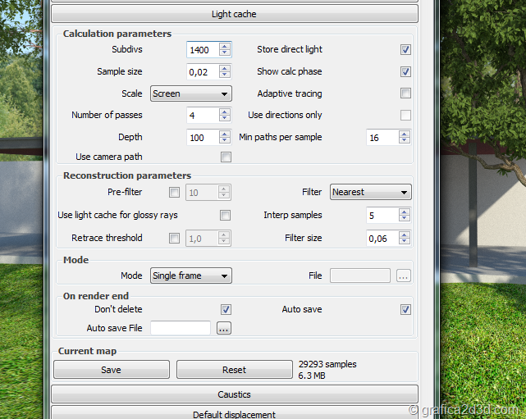Disable the Store direct light checkbox
The height and width of the screenshot is (419, 526).
[x=405, y=50]
